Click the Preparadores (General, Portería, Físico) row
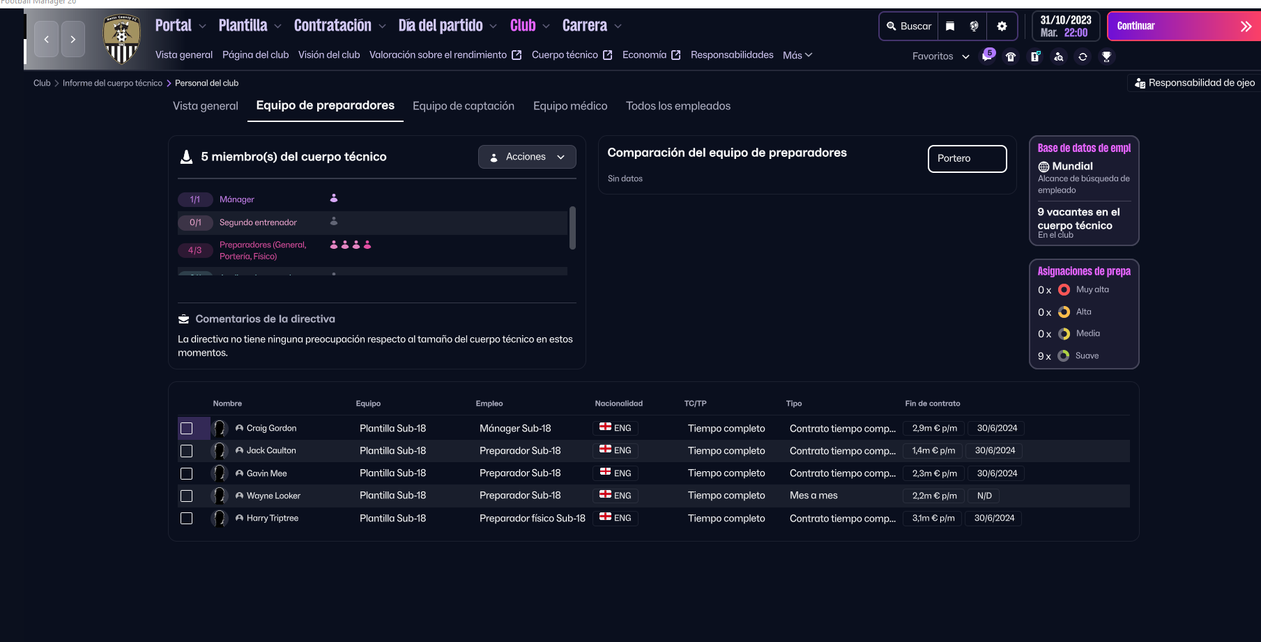Image resolution: width=1261 pixels, height=642 pixels. pos(372,250)
